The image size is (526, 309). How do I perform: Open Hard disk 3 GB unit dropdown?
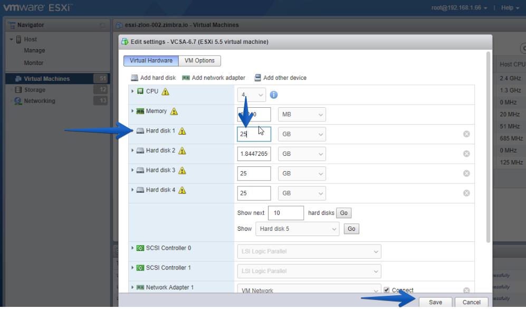point(302,174)
